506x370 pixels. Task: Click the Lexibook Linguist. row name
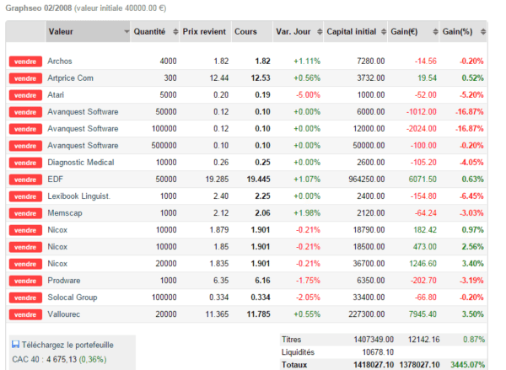coord(78,196)
